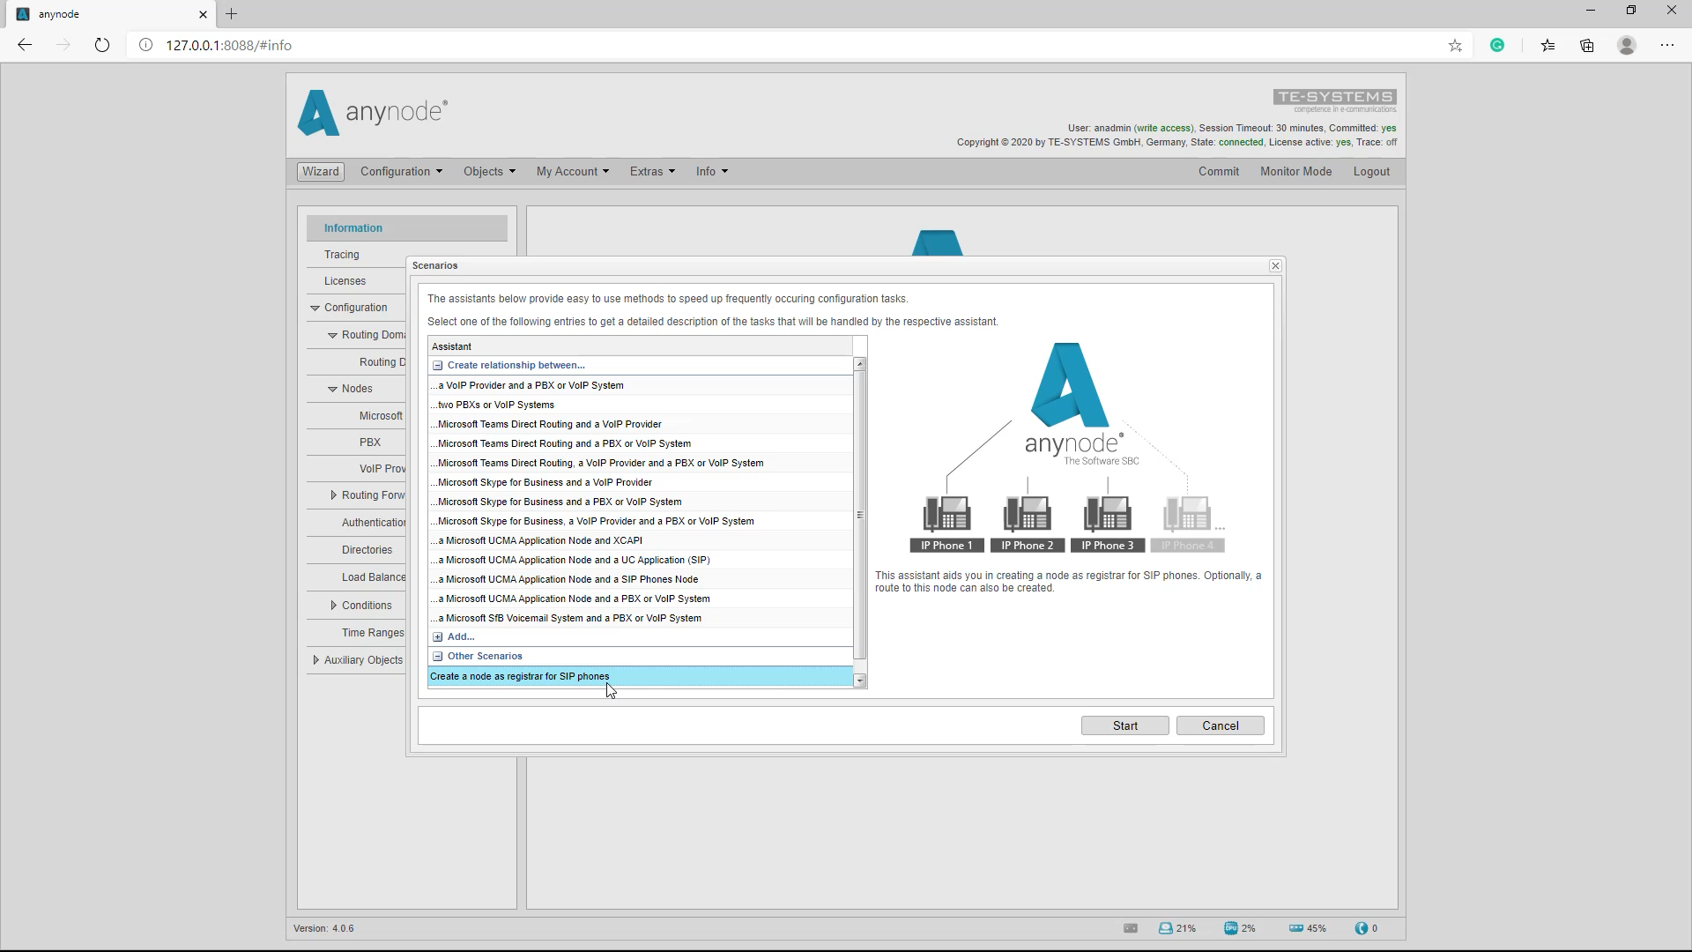Open the Configuration dropdown menu
Image resolution: width=1692 pixels, height=952 pixels.
401,172
